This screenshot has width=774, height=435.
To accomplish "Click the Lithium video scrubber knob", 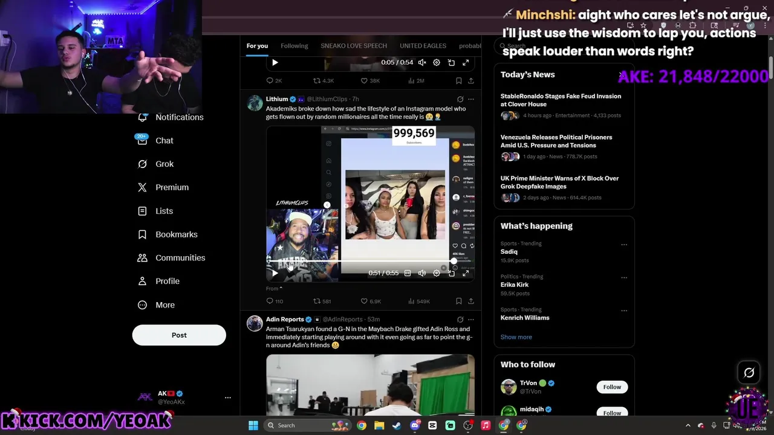I will tap(454, 262).
